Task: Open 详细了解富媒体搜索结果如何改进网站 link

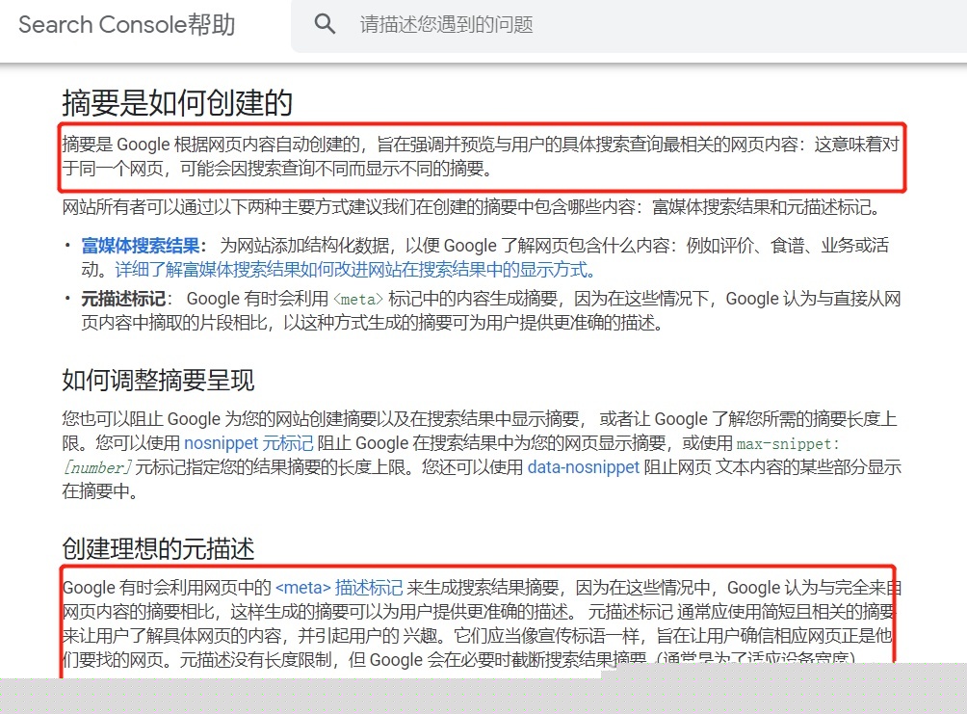Action: [x=355, y=270]
